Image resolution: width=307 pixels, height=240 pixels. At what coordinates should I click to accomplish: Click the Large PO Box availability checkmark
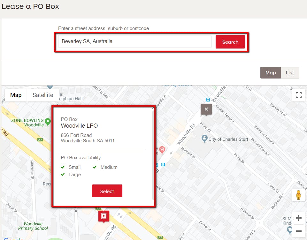63,175
